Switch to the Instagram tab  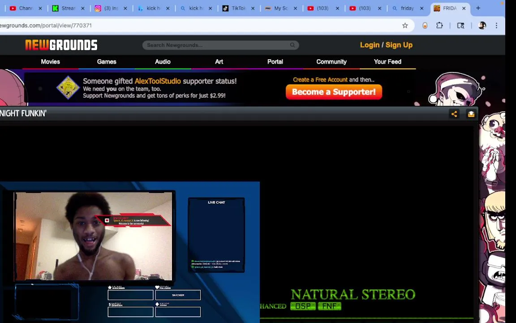[111, 8]
